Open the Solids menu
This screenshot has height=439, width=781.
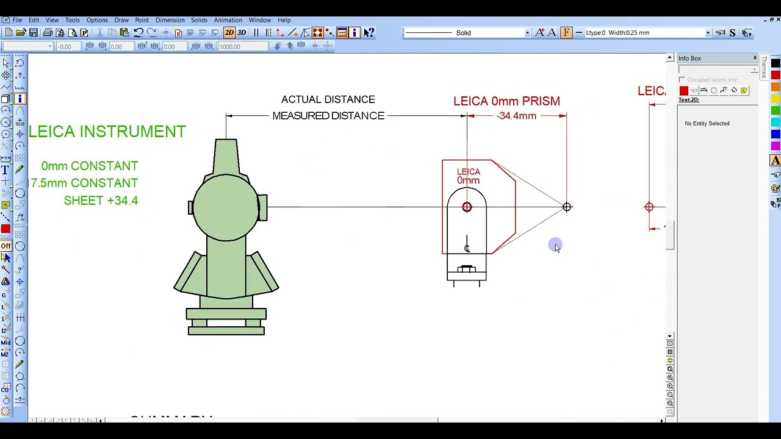tap(199, 20)
